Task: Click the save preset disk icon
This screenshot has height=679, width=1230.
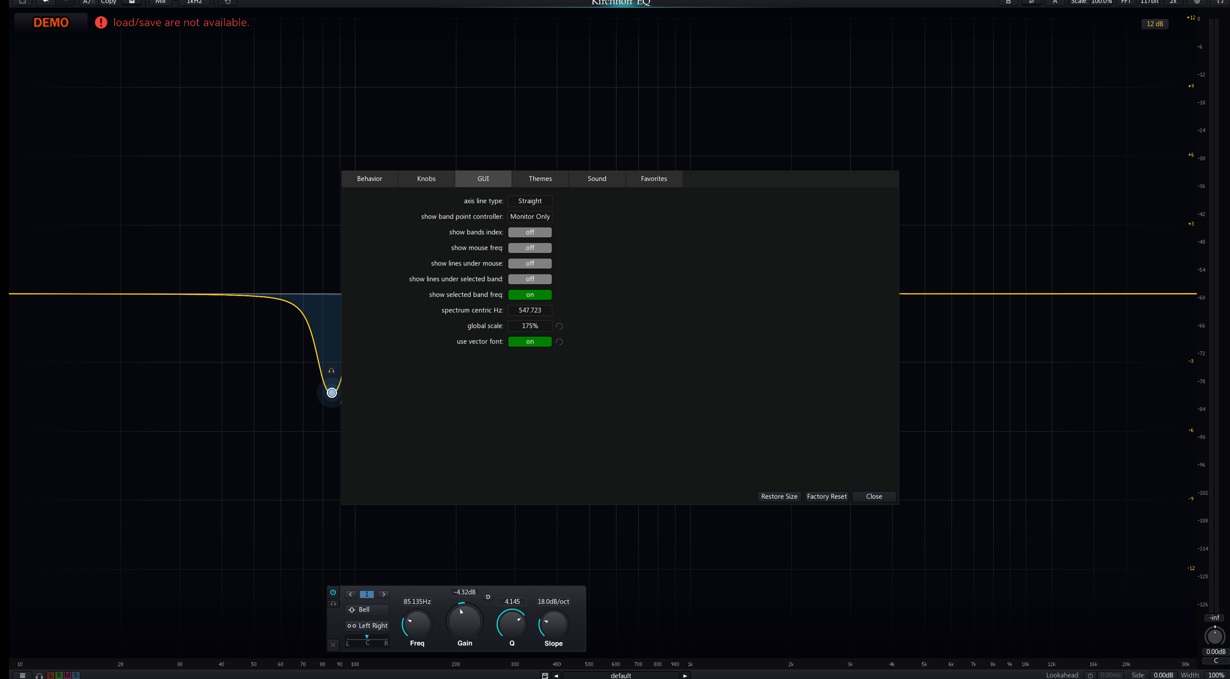Action: (x=545, y=675)
